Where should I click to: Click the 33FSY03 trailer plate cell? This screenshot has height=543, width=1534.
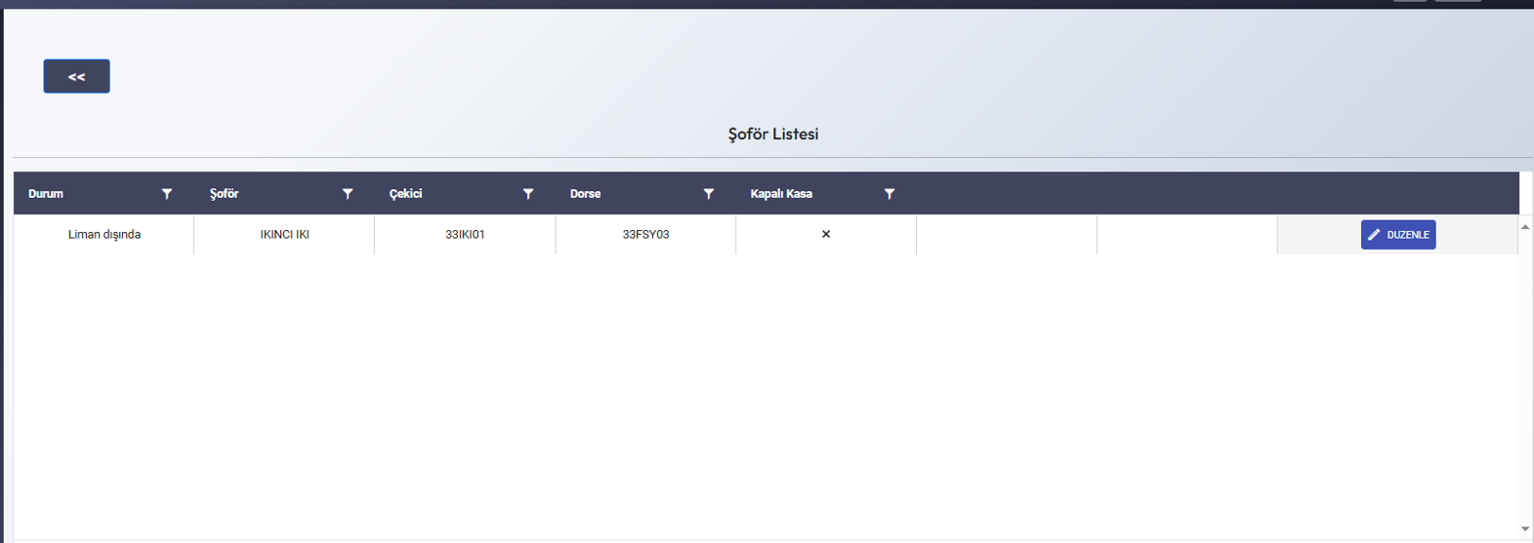tap(645, 235)
